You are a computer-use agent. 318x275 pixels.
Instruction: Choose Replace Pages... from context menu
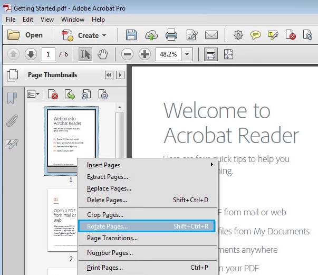point(148,188)
